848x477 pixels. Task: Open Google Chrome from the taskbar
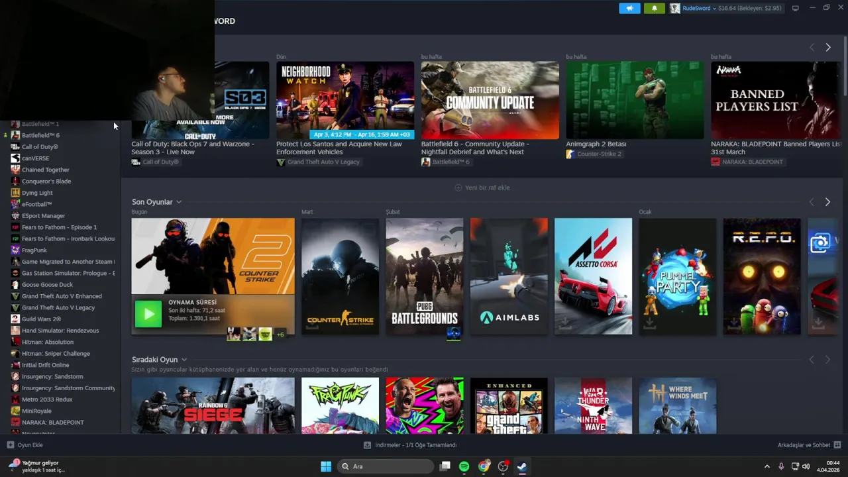coord(484,466)
